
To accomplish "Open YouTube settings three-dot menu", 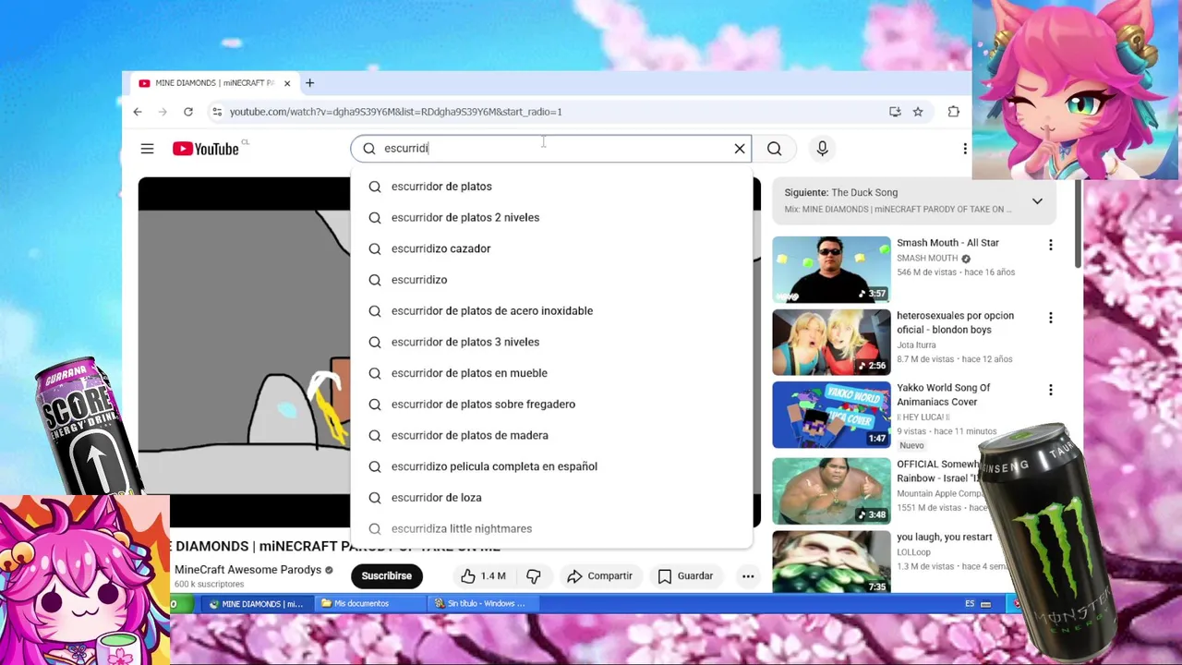I will pos(965,149).
